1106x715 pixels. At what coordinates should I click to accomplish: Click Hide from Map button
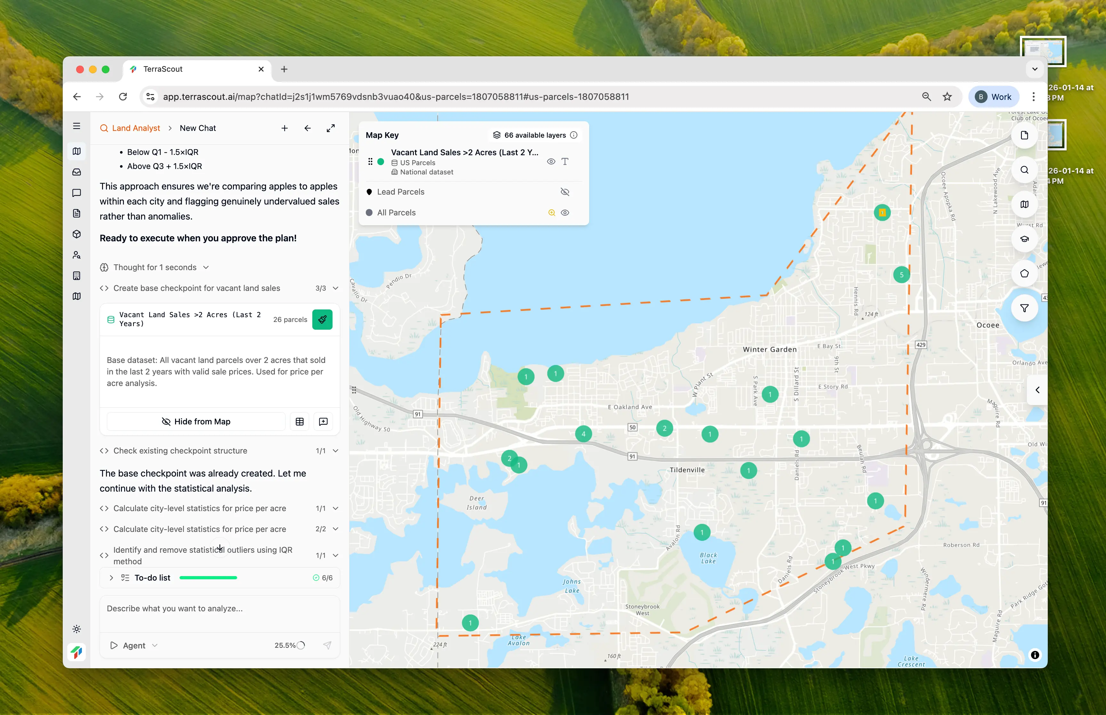pyautogui.click(x=196, y=422)
